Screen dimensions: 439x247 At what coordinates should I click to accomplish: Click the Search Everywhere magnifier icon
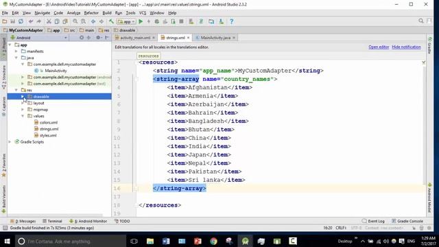(x=420, y=21)
